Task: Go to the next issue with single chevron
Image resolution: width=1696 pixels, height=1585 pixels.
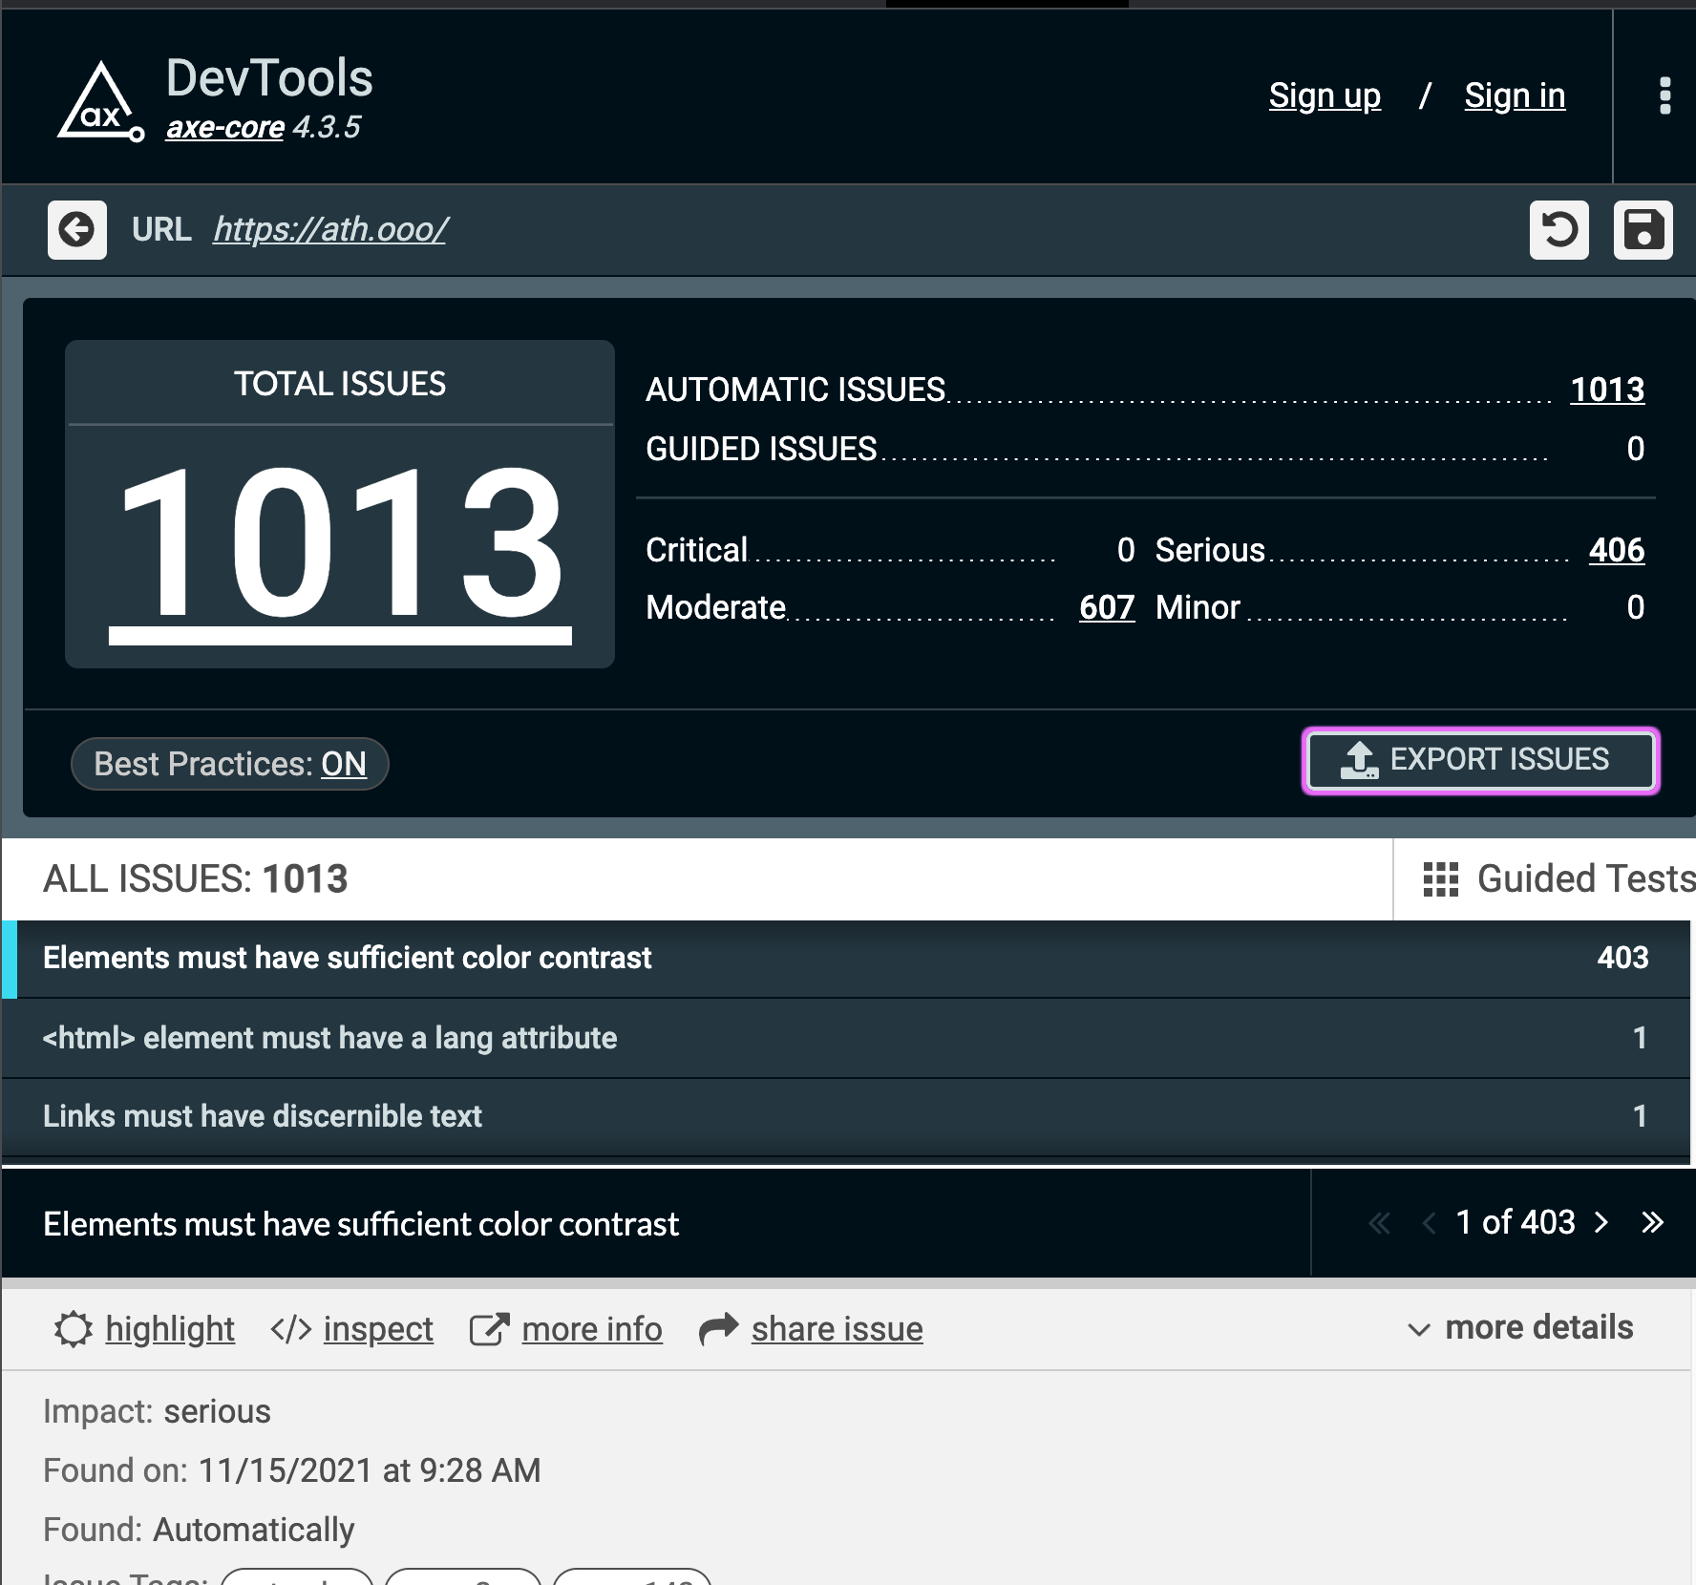Action: (1601, 1222)
